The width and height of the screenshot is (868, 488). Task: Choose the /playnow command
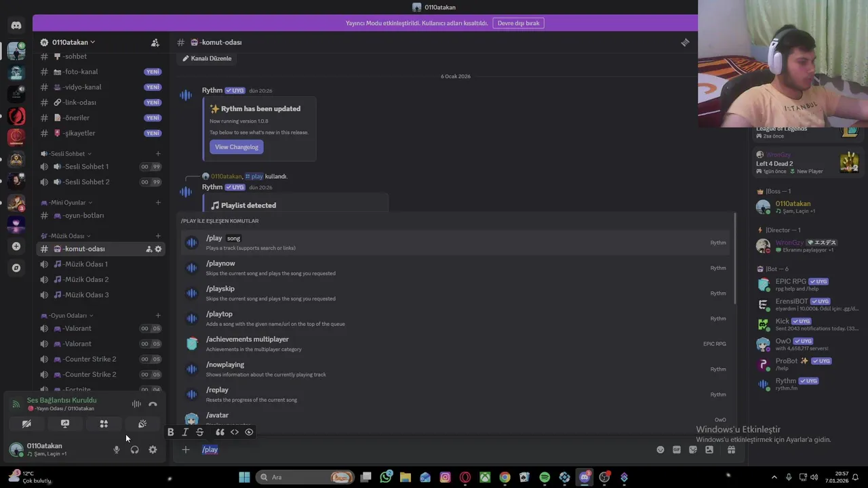(x=455, y=268)
